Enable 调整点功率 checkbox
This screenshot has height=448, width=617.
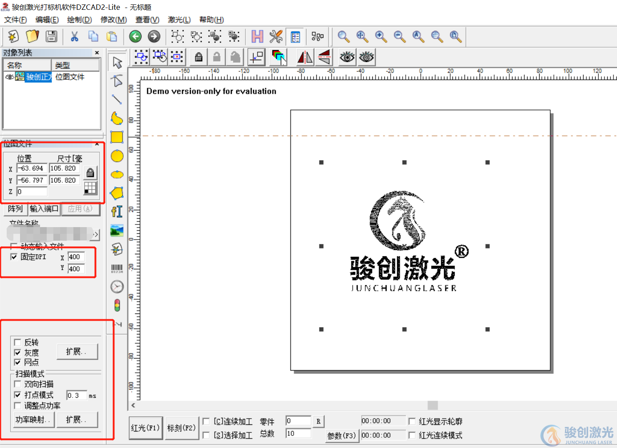pyautogui.click(x=17, y=406)
